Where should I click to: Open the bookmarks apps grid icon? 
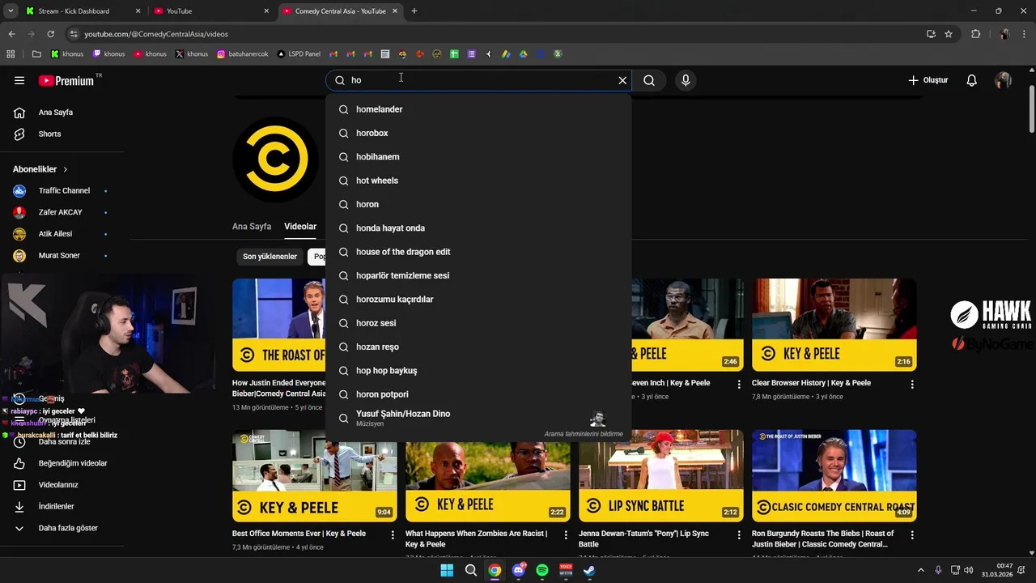(11, 54)
